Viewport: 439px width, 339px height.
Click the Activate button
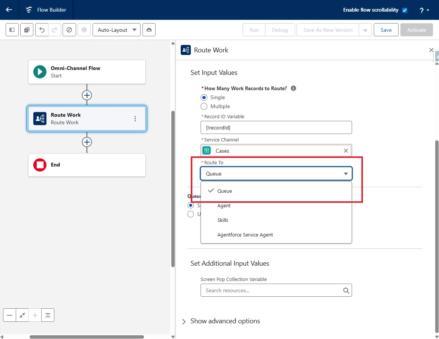pyautogui.click(x=417, y=30)
